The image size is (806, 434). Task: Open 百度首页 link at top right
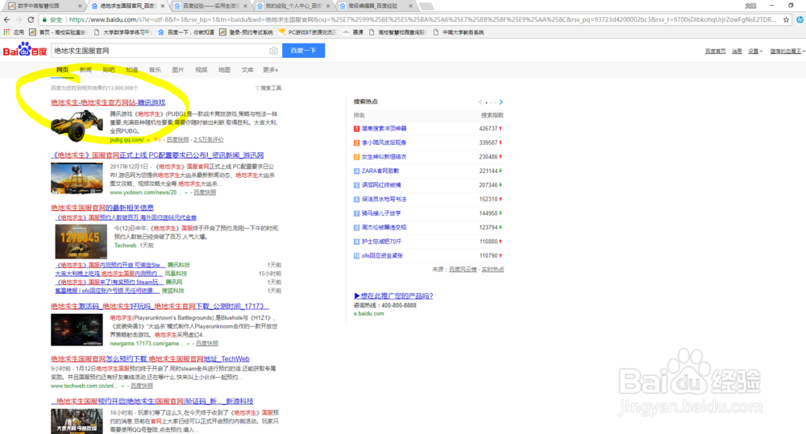[715, 52]
